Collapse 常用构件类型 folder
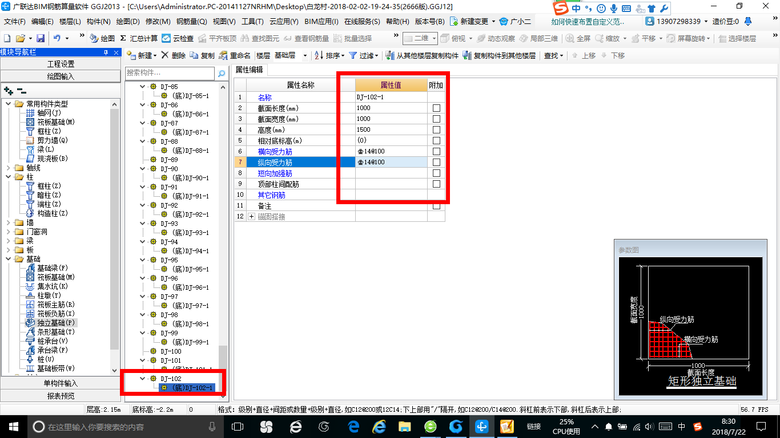The width and height of the screenshot is (780, 438). pos(9,104)
